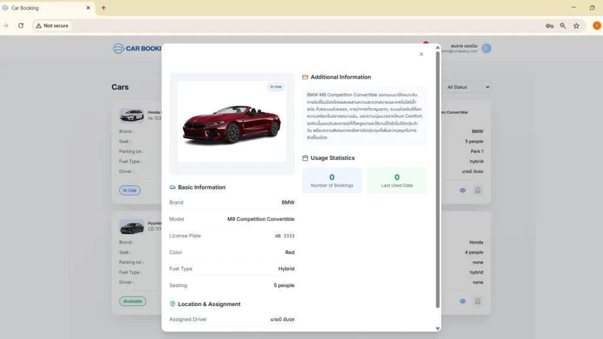Open the Honda card's eye view icon
Screen dimensions: 603x339
(462, 301)
